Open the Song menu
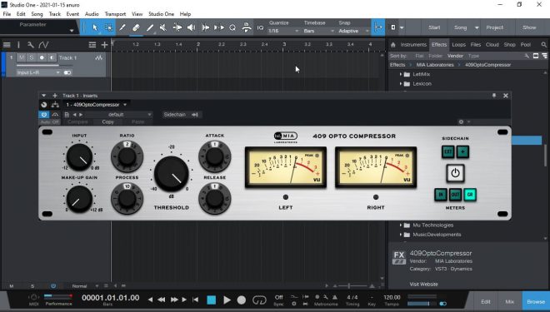The image size is (550, 312). tap(37, 14)
